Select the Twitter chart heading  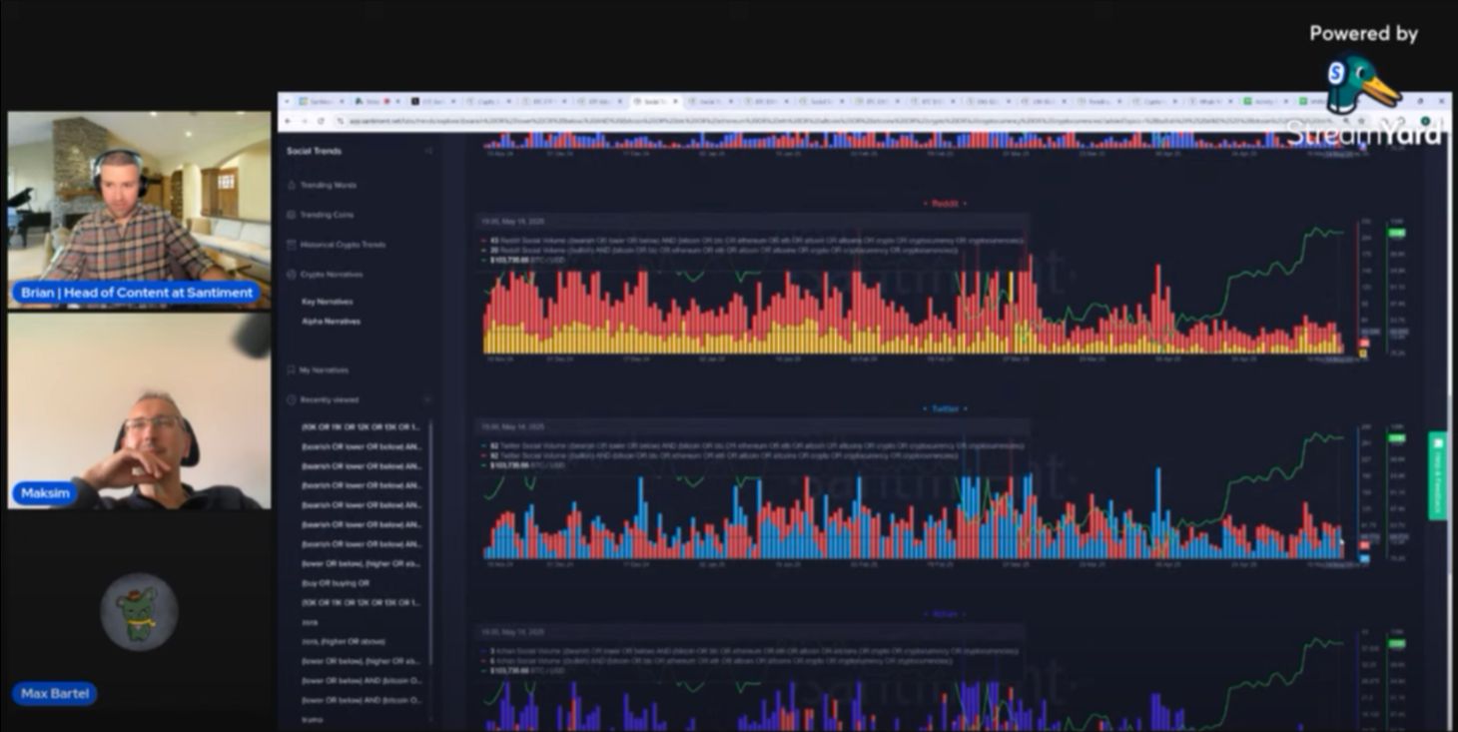[x=945, y=408]
